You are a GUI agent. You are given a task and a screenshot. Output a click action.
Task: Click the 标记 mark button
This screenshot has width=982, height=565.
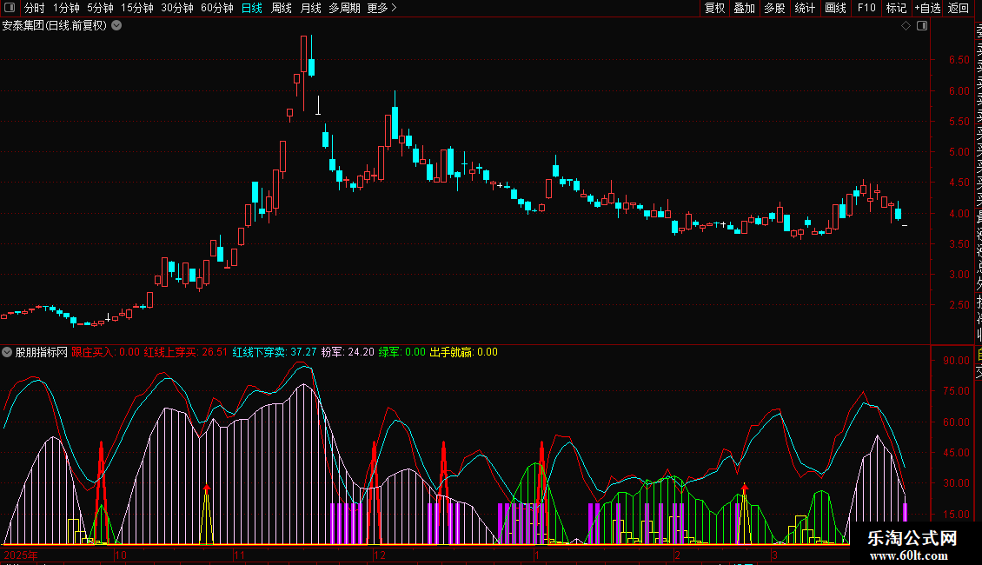(x=896, y=8)
